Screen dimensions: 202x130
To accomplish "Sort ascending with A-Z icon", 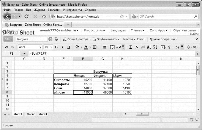I will 149,47.
